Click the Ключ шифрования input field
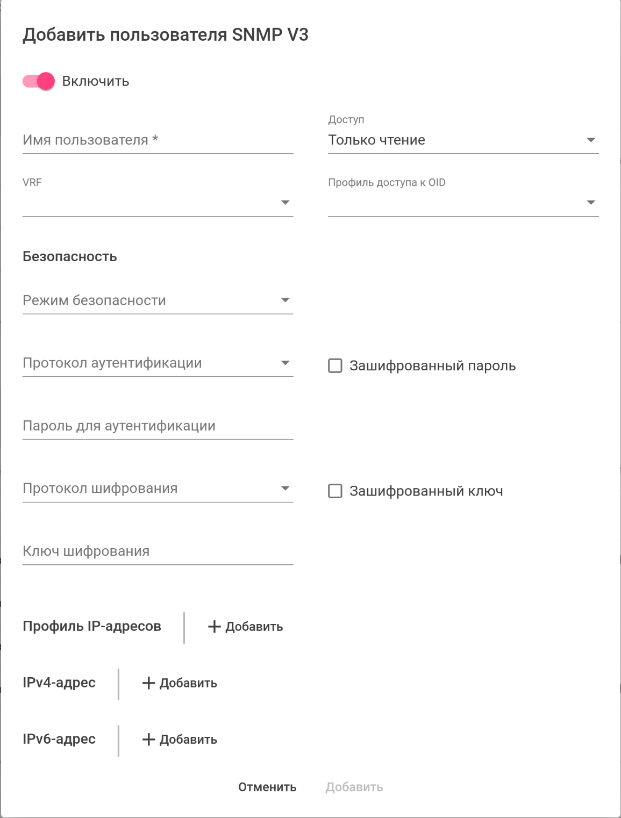 point(158,551)
